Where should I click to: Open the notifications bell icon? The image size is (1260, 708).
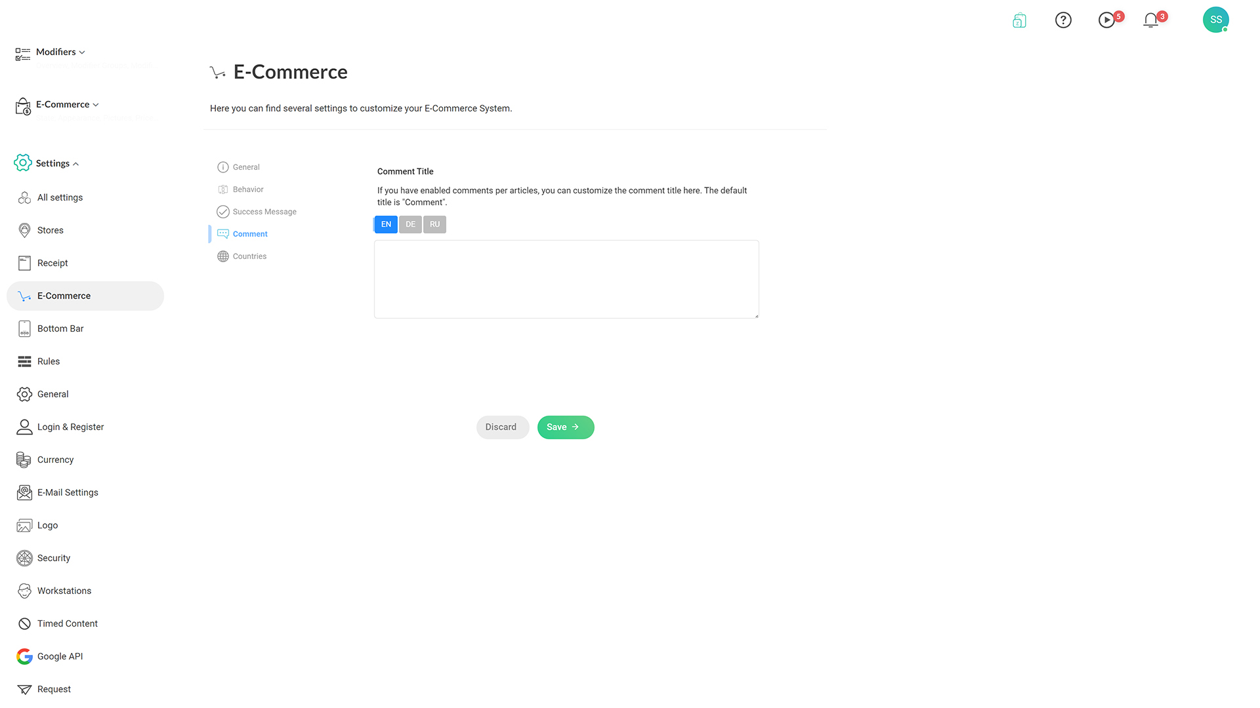pyautogui.click(x=1150, y=20)
